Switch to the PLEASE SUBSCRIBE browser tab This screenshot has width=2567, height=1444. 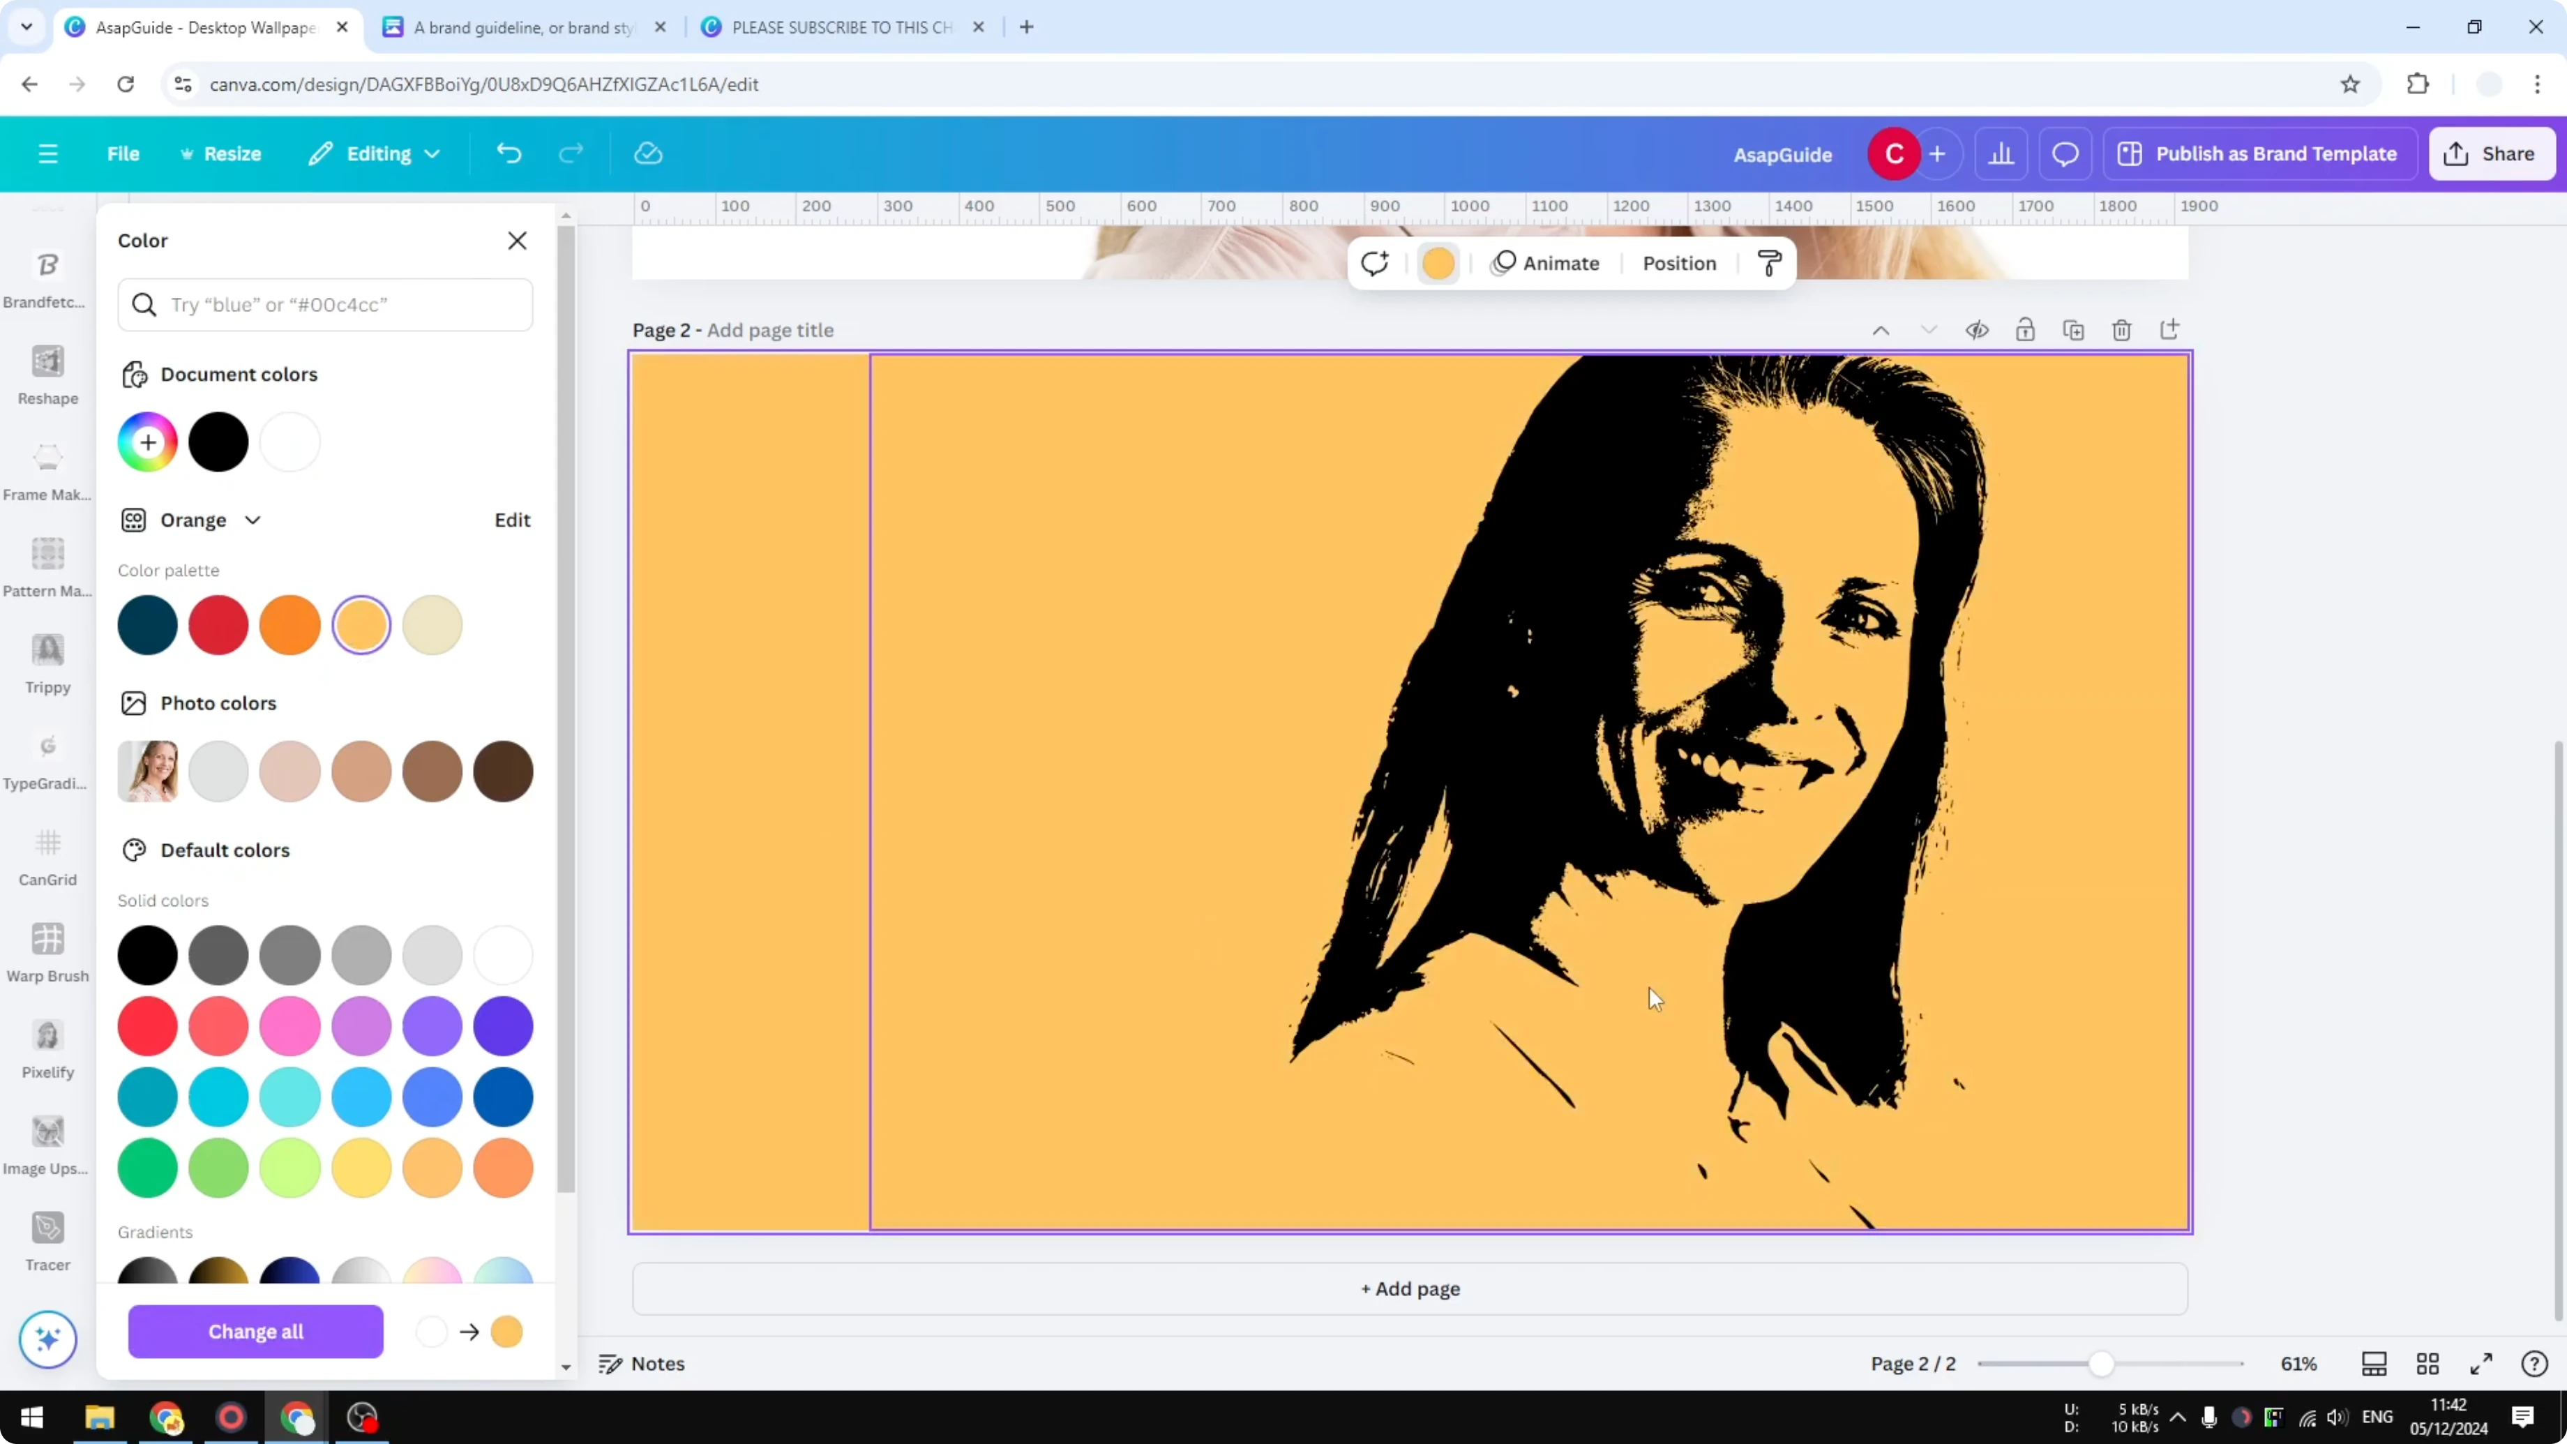tap(837, 27)
